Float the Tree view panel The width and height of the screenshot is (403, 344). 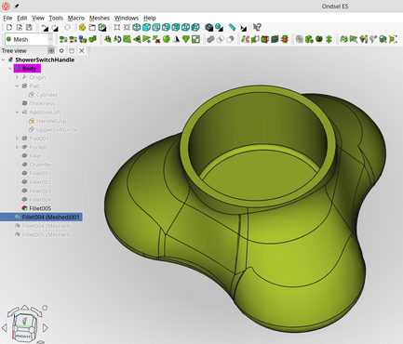click(72, 50)
